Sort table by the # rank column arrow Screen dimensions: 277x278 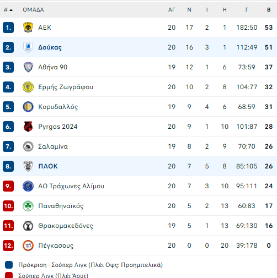(x=11, y=10)
